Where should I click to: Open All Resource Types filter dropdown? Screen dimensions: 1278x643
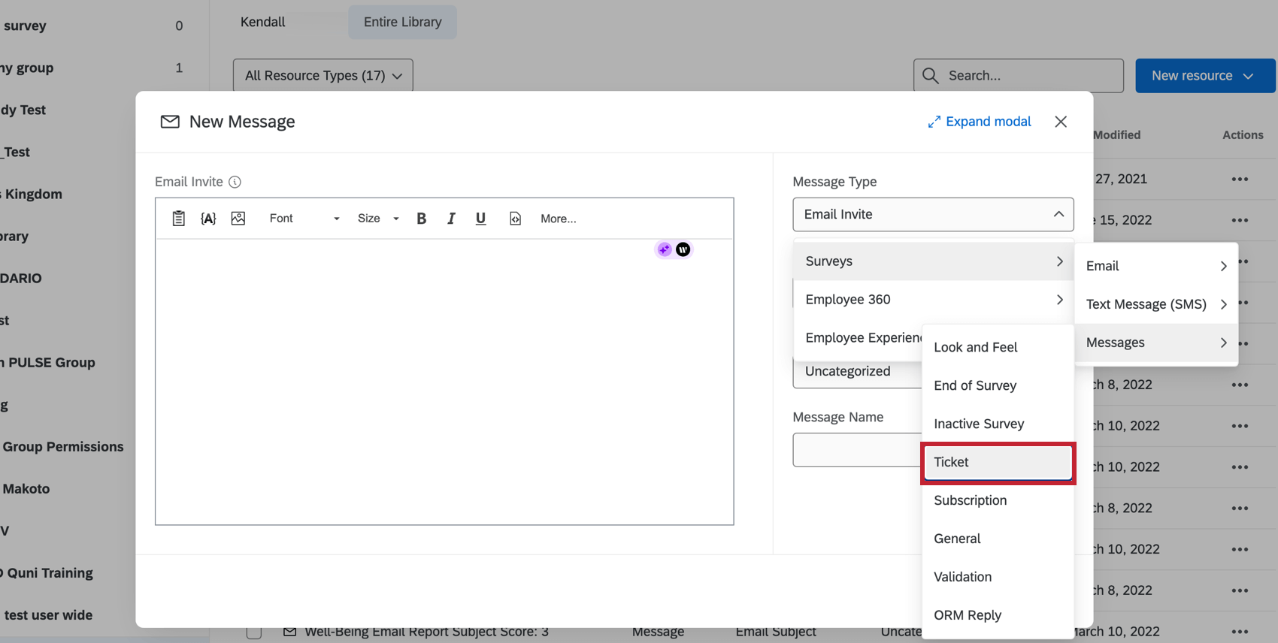click(323, 76)
